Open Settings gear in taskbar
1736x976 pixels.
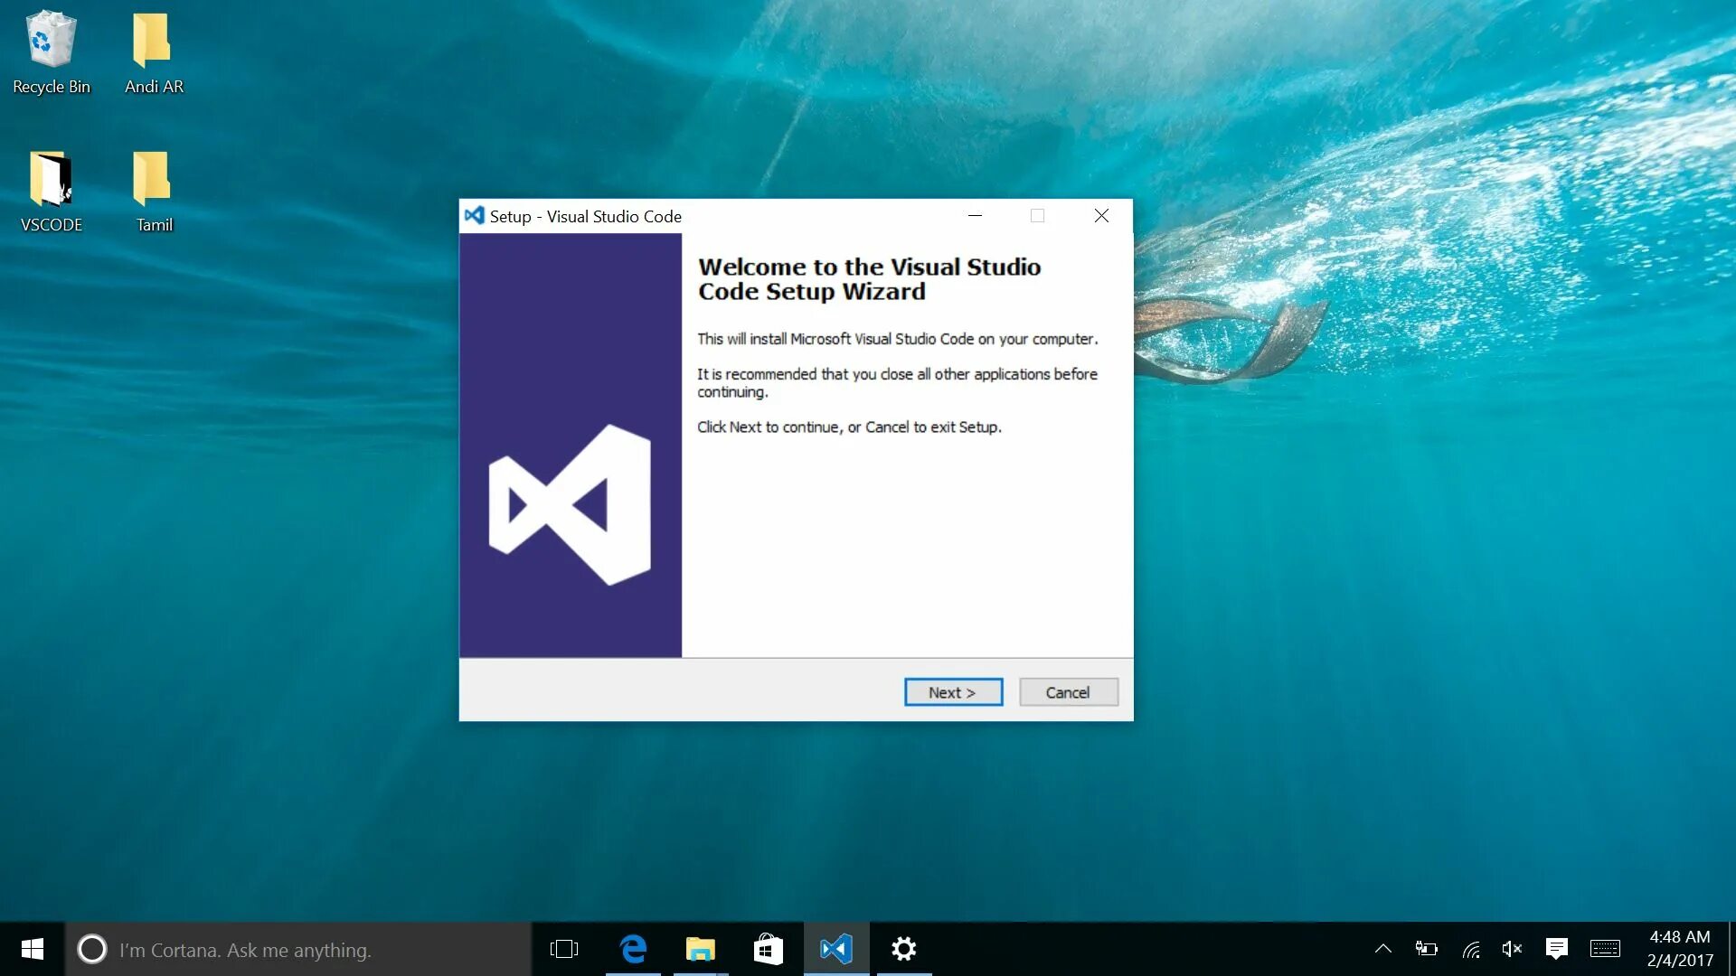click(904, 949)
